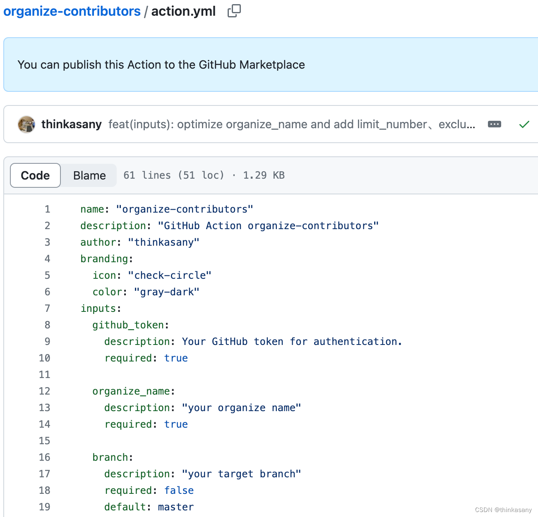Select line number 16
This screenshot has width=538, height=517.
[44, 457]
